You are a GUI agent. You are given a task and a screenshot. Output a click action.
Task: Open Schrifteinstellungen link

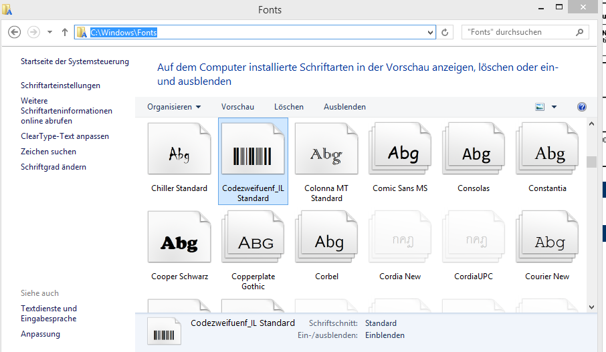60,85
